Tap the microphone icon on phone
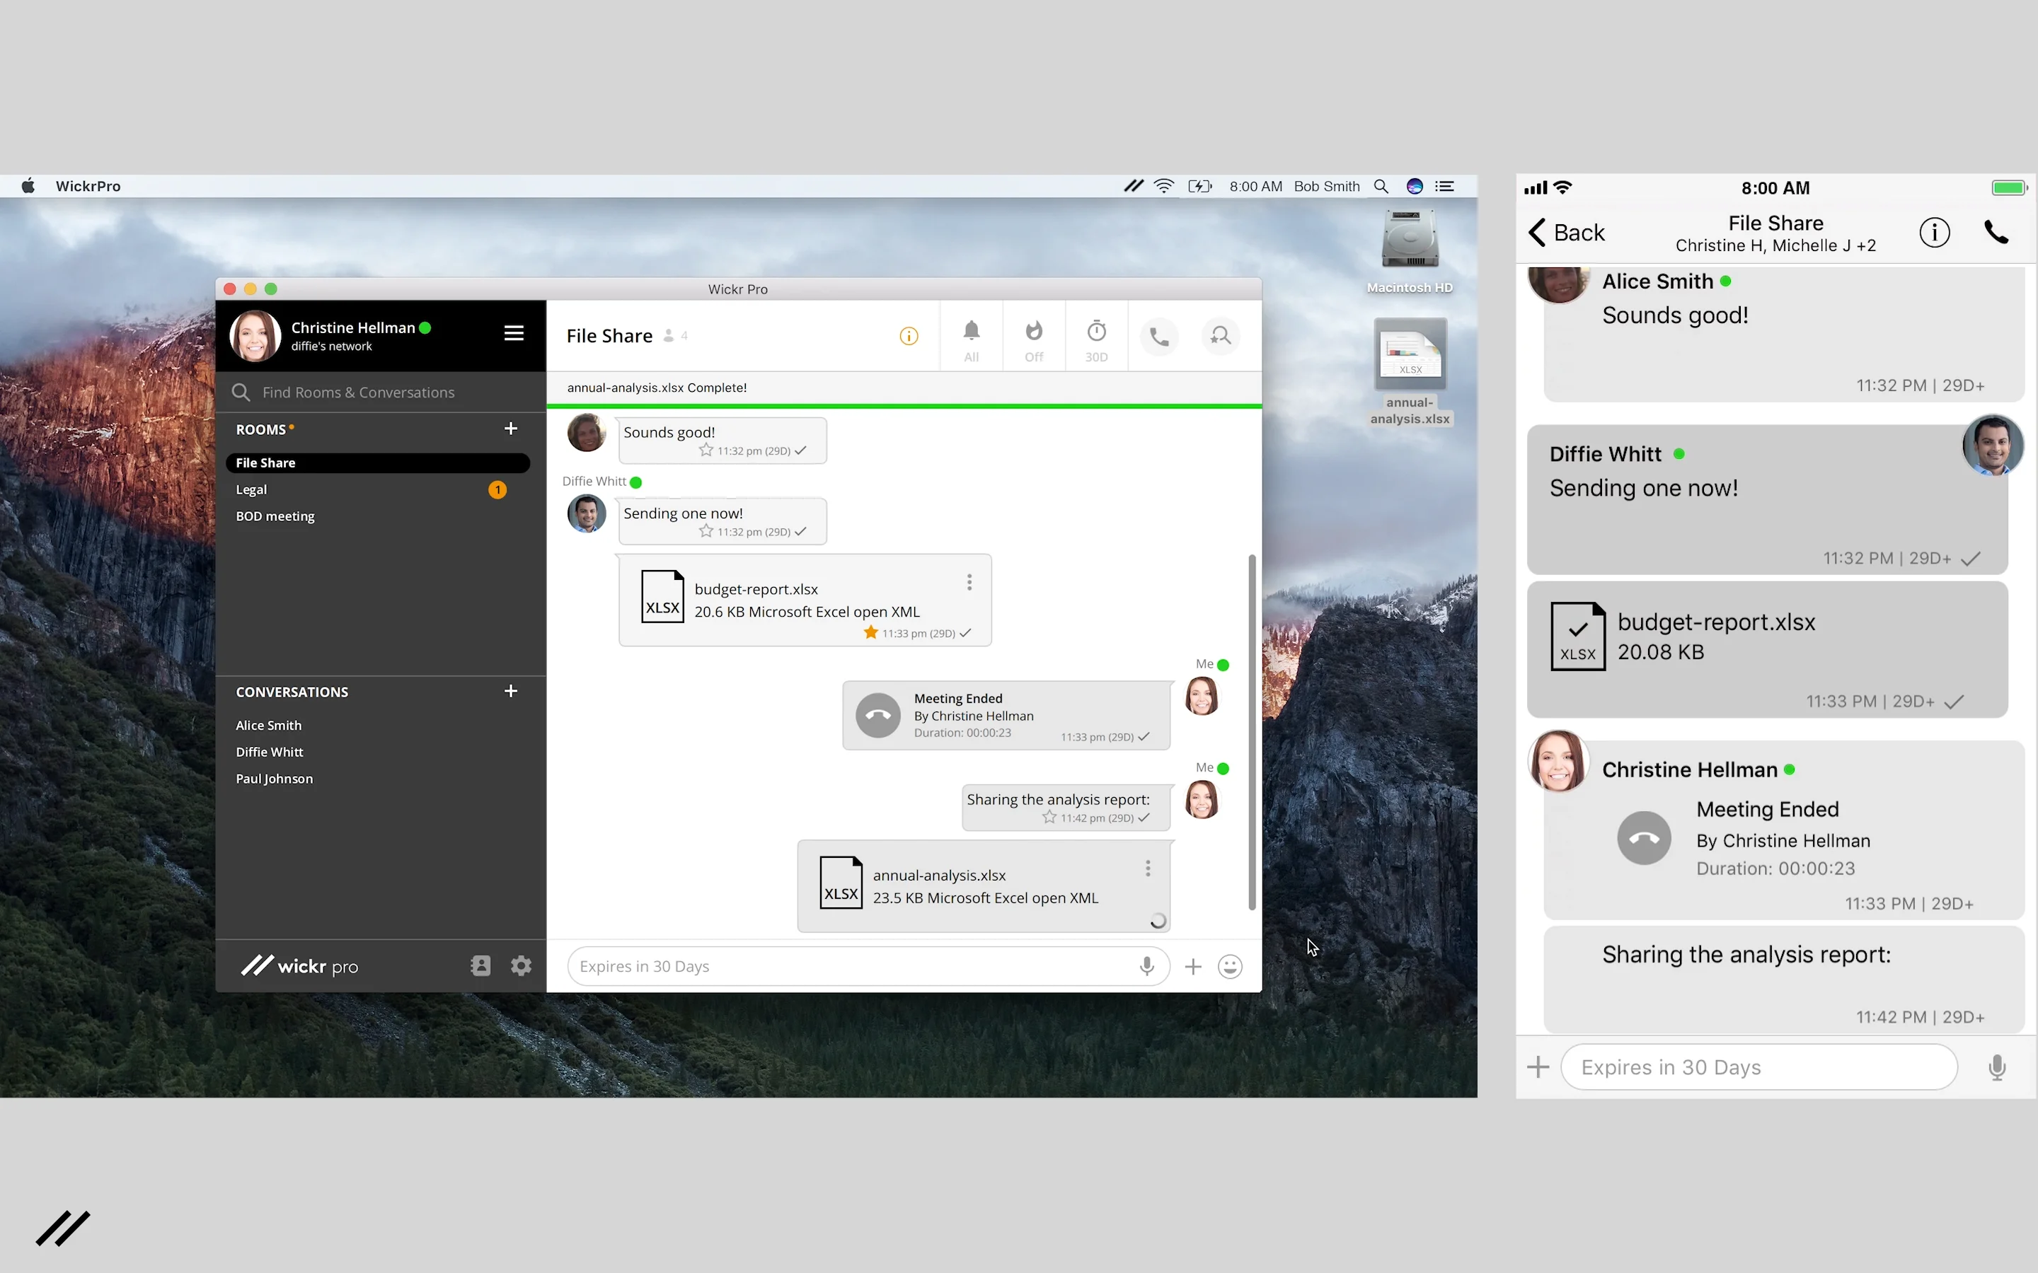2038x1273 pixels. pos(1997,1068)
